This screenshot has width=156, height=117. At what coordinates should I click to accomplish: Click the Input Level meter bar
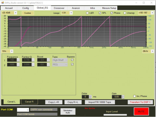(115, 115)
